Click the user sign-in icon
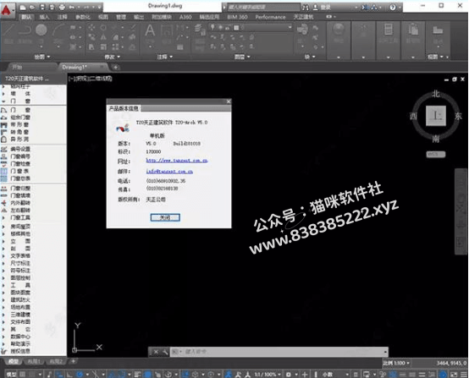The image size is (469, 378). pyautogui.click(x=315, y=7)
